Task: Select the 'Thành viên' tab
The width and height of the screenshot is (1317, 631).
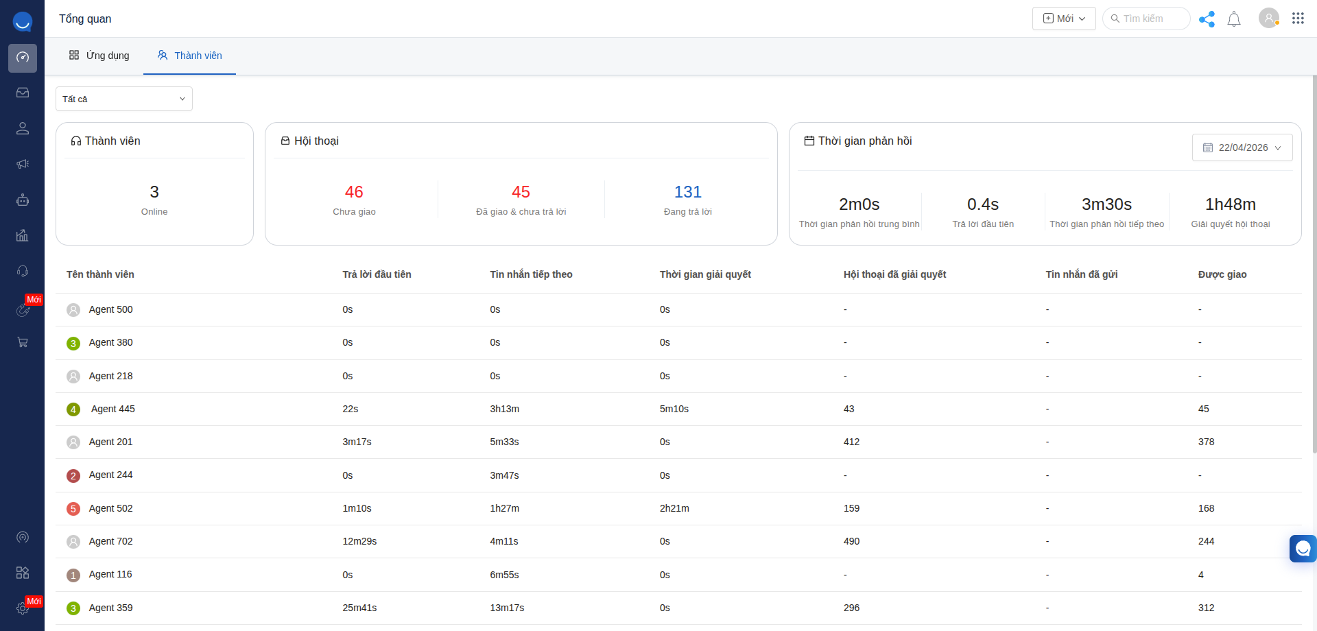Action: tap(189, 56)
